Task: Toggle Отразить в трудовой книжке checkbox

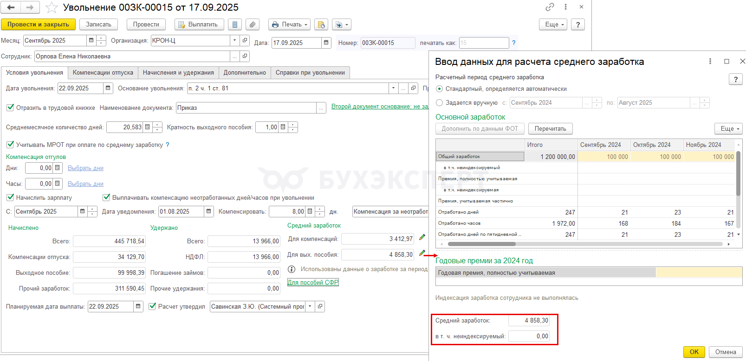Action: point(10,108)
